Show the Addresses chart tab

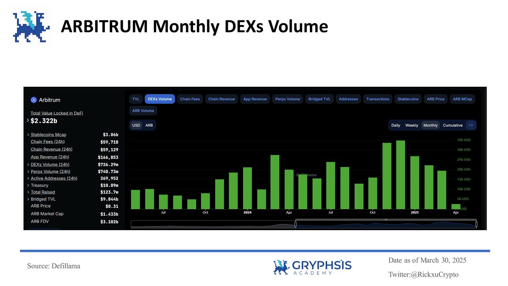pos(348,99)
